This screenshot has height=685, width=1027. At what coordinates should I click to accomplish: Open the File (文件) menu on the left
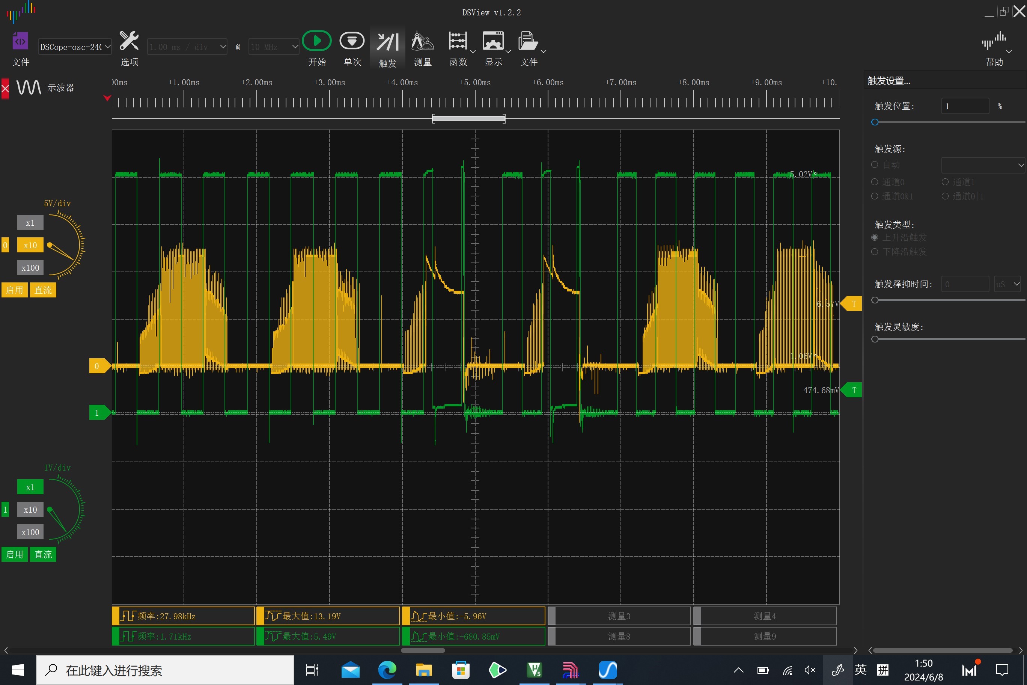click(x=21, y=48)
